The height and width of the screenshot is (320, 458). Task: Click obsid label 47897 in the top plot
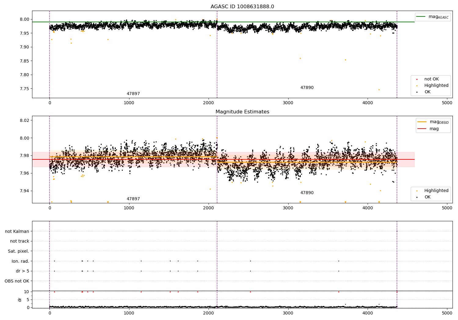pos(133,94)
